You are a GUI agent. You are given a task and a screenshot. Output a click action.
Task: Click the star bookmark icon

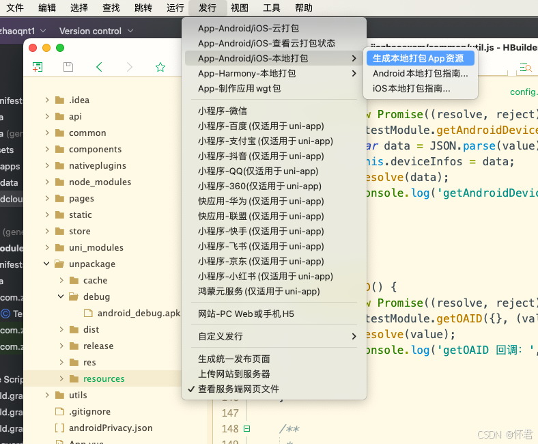coord(160,67)
